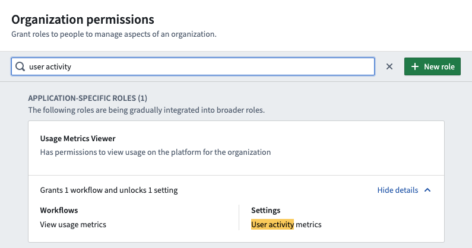
Task: Click the word 'metrics' after User activity
Action: [x=309, y=224]
